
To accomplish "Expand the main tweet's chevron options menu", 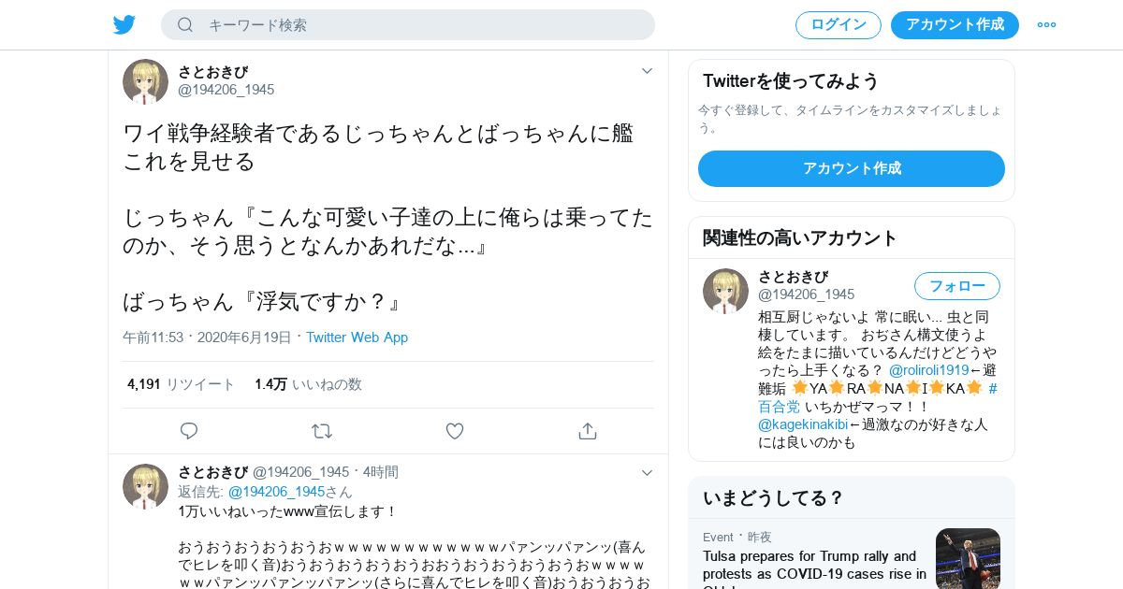I will click(x=647, y=71).
